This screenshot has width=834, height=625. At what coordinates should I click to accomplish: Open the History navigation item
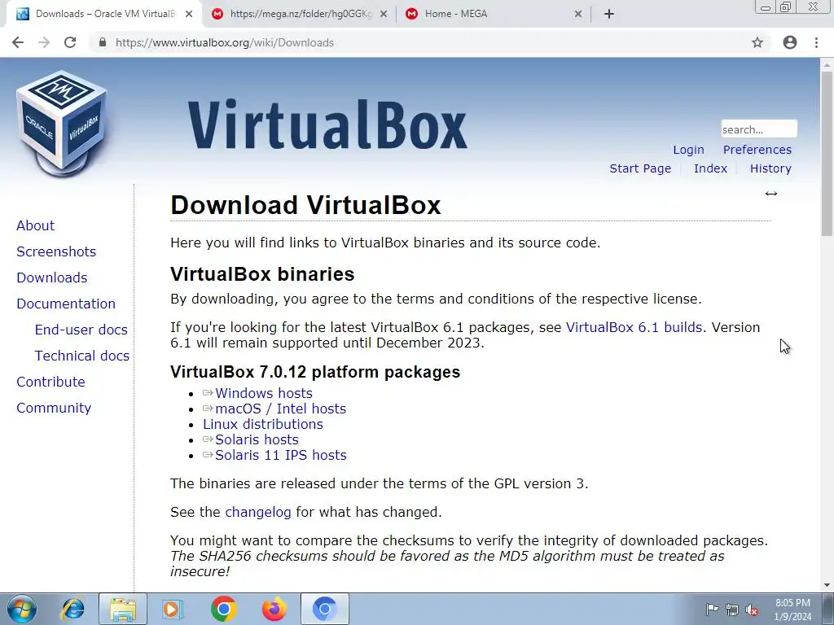coord(770,168)
